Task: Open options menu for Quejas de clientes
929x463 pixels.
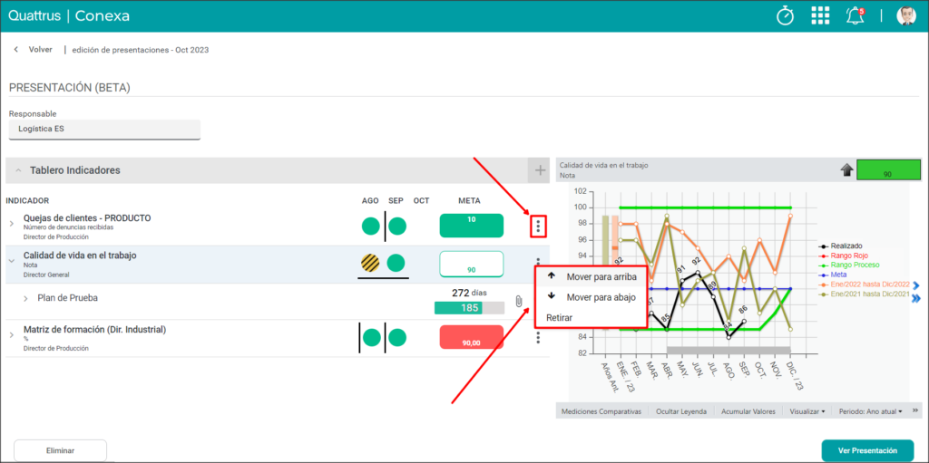Action: [538, 226]
